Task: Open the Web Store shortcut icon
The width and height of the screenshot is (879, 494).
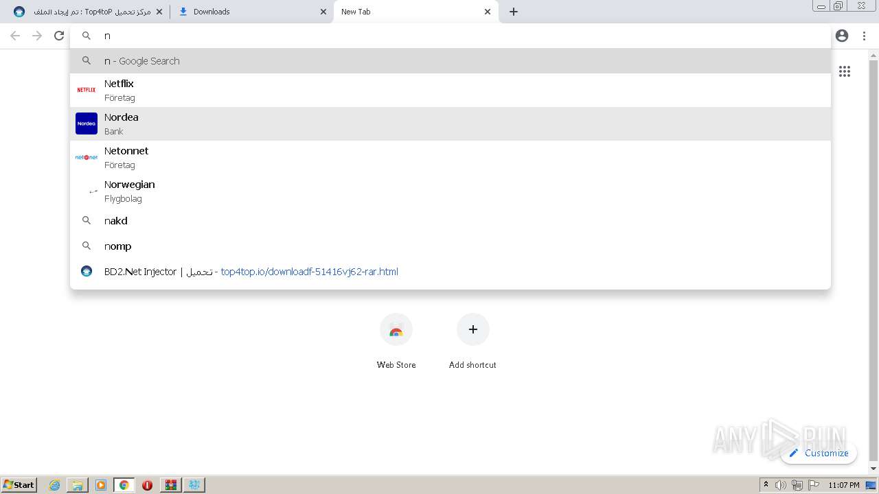Action: (396, 330)
